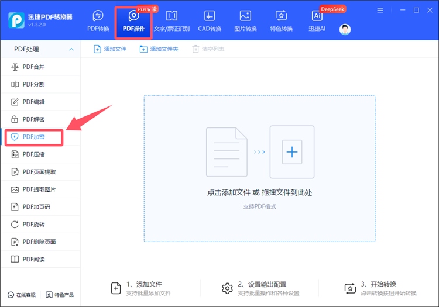
Task: Switch to the CAD转换 tab
Action: 210,20
